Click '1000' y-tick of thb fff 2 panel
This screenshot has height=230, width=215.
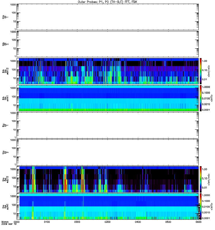click(x=13, y=32)
